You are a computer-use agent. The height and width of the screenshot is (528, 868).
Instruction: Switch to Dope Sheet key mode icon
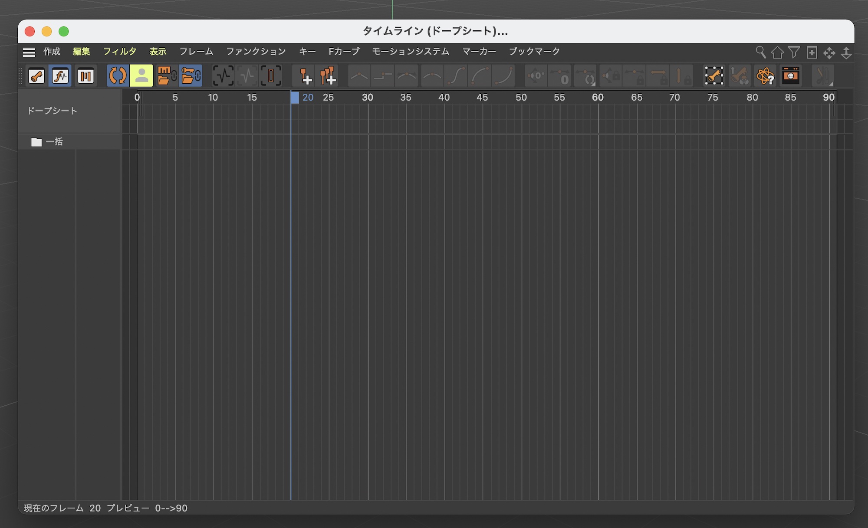coord(36,76)
